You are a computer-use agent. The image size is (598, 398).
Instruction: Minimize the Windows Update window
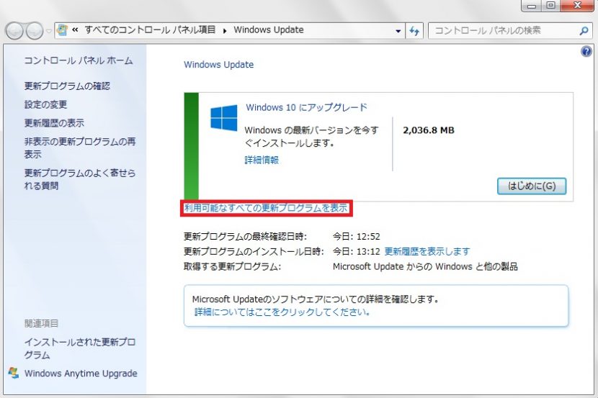[532, 5]
